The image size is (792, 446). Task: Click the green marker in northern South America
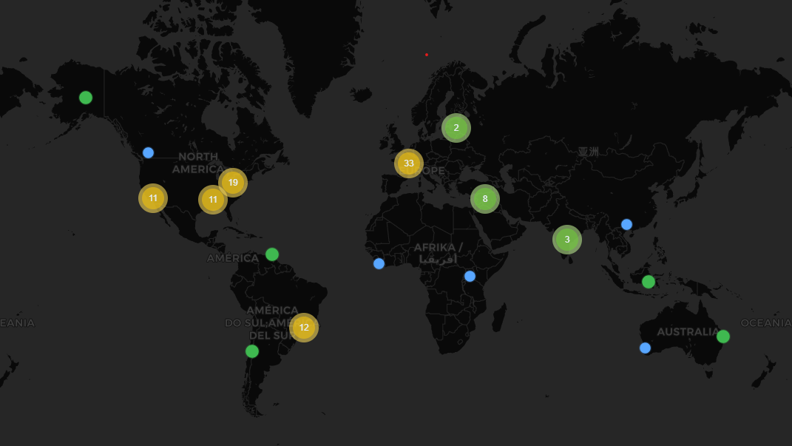point(271,254)
